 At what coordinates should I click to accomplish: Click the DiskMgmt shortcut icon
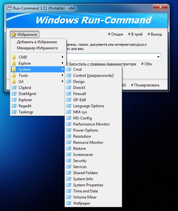pos(14,94)
